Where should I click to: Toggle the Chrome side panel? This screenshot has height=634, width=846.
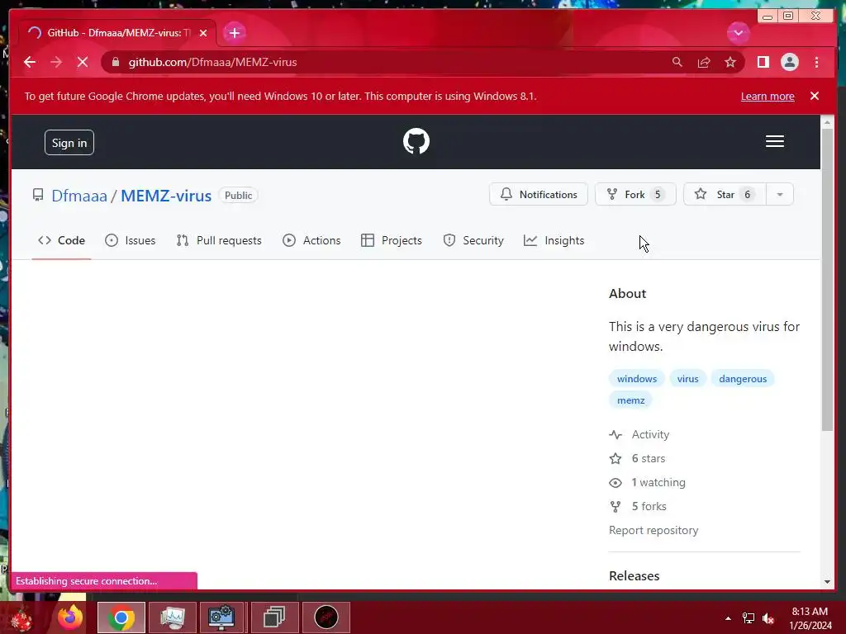[x=763, y=62]
